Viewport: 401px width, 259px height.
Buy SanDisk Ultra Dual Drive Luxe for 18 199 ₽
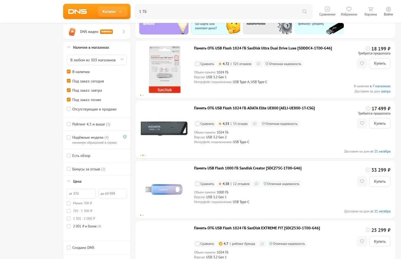(x=380, y=64)
